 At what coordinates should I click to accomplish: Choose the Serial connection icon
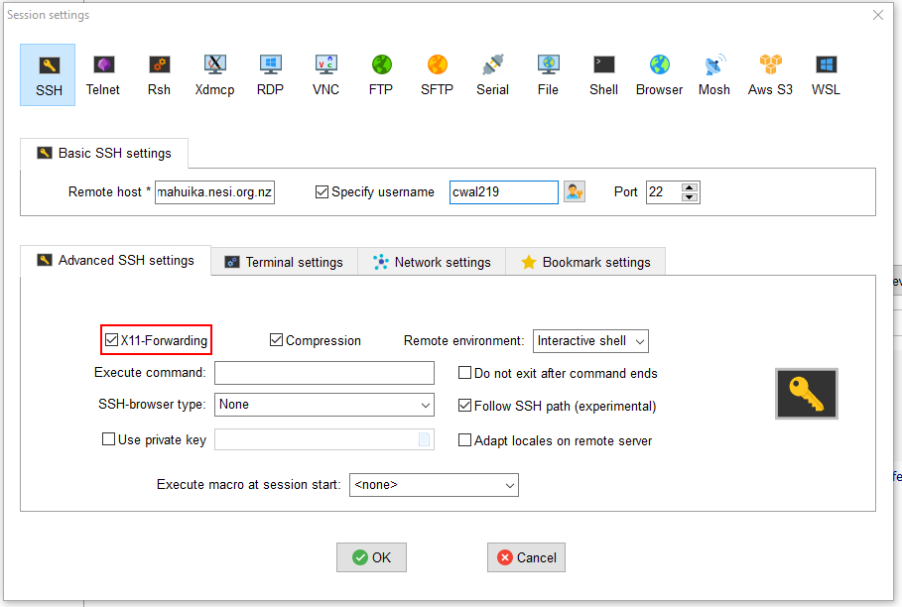(x=492, y=74)
